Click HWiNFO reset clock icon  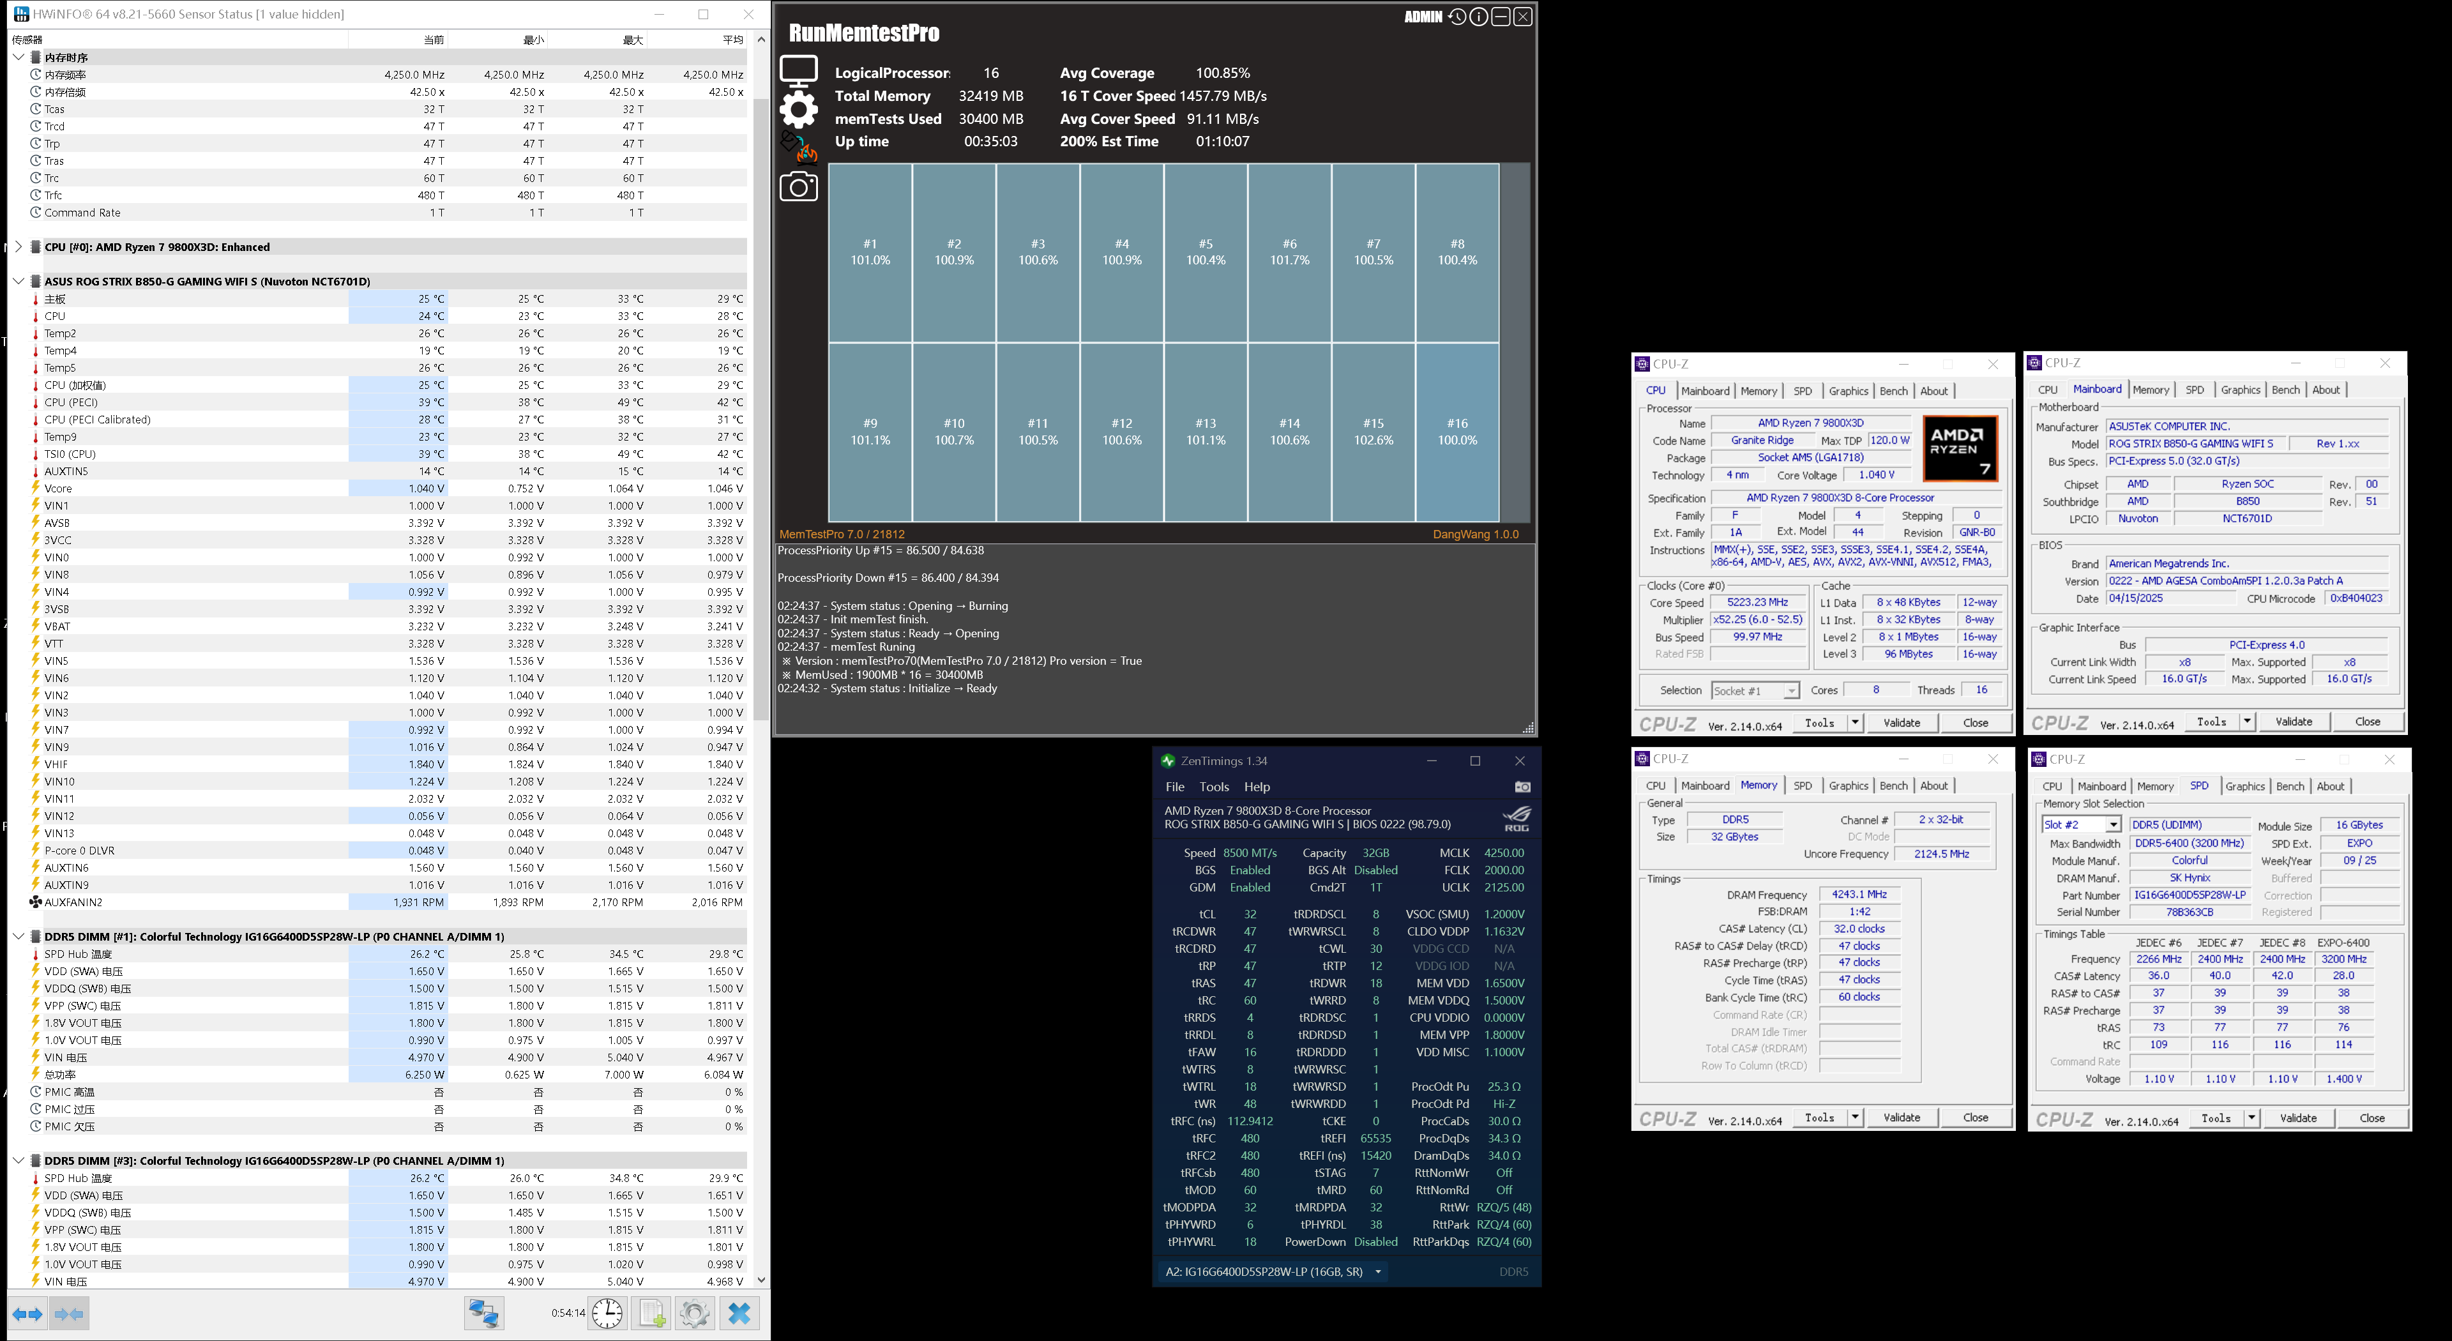pyautogui.click(x=607, y=1314)
